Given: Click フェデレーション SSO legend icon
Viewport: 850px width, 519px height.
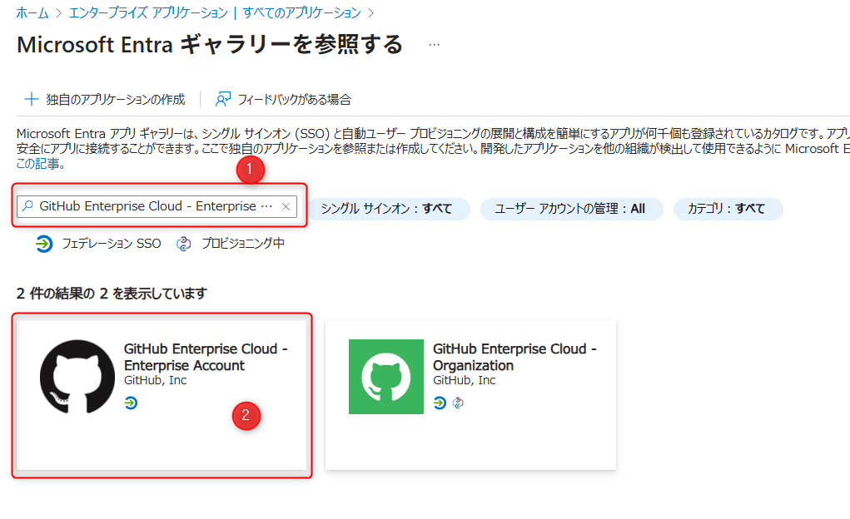Looking at the screenshot, I should pyautogui.click(x=44, y=244).
